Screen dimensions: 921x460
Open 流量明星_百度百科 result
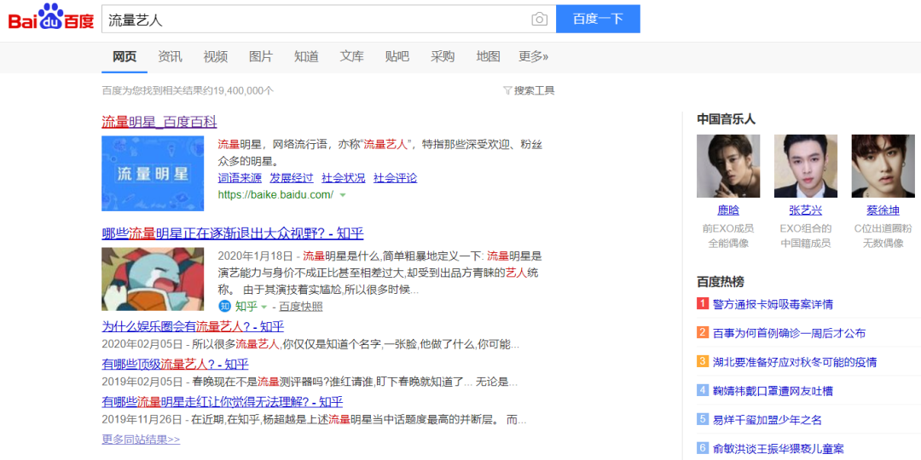point(159,122)
